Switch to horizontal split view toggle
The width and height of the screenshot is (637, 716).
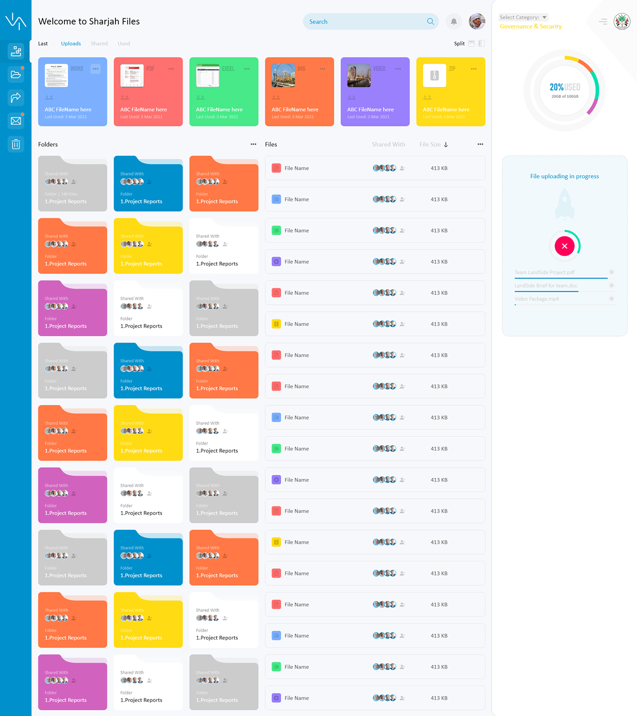[471, 43]
